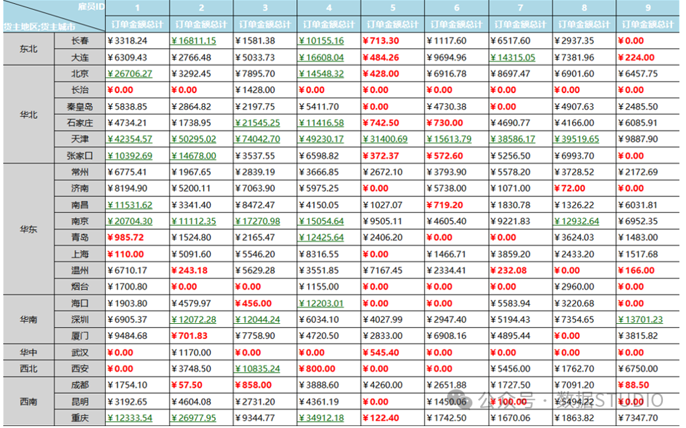Screen dimensions: 686x428
Task: Select the red ¥72.00 cell in 济南 row
Action: tap(584, 188)
